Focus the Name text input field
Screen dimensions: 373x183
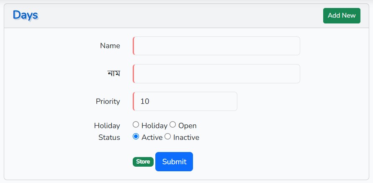point(216,46)
